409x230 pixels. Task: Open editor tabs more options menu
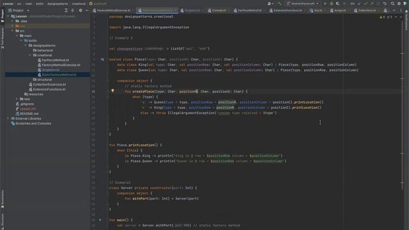[401, 10]
